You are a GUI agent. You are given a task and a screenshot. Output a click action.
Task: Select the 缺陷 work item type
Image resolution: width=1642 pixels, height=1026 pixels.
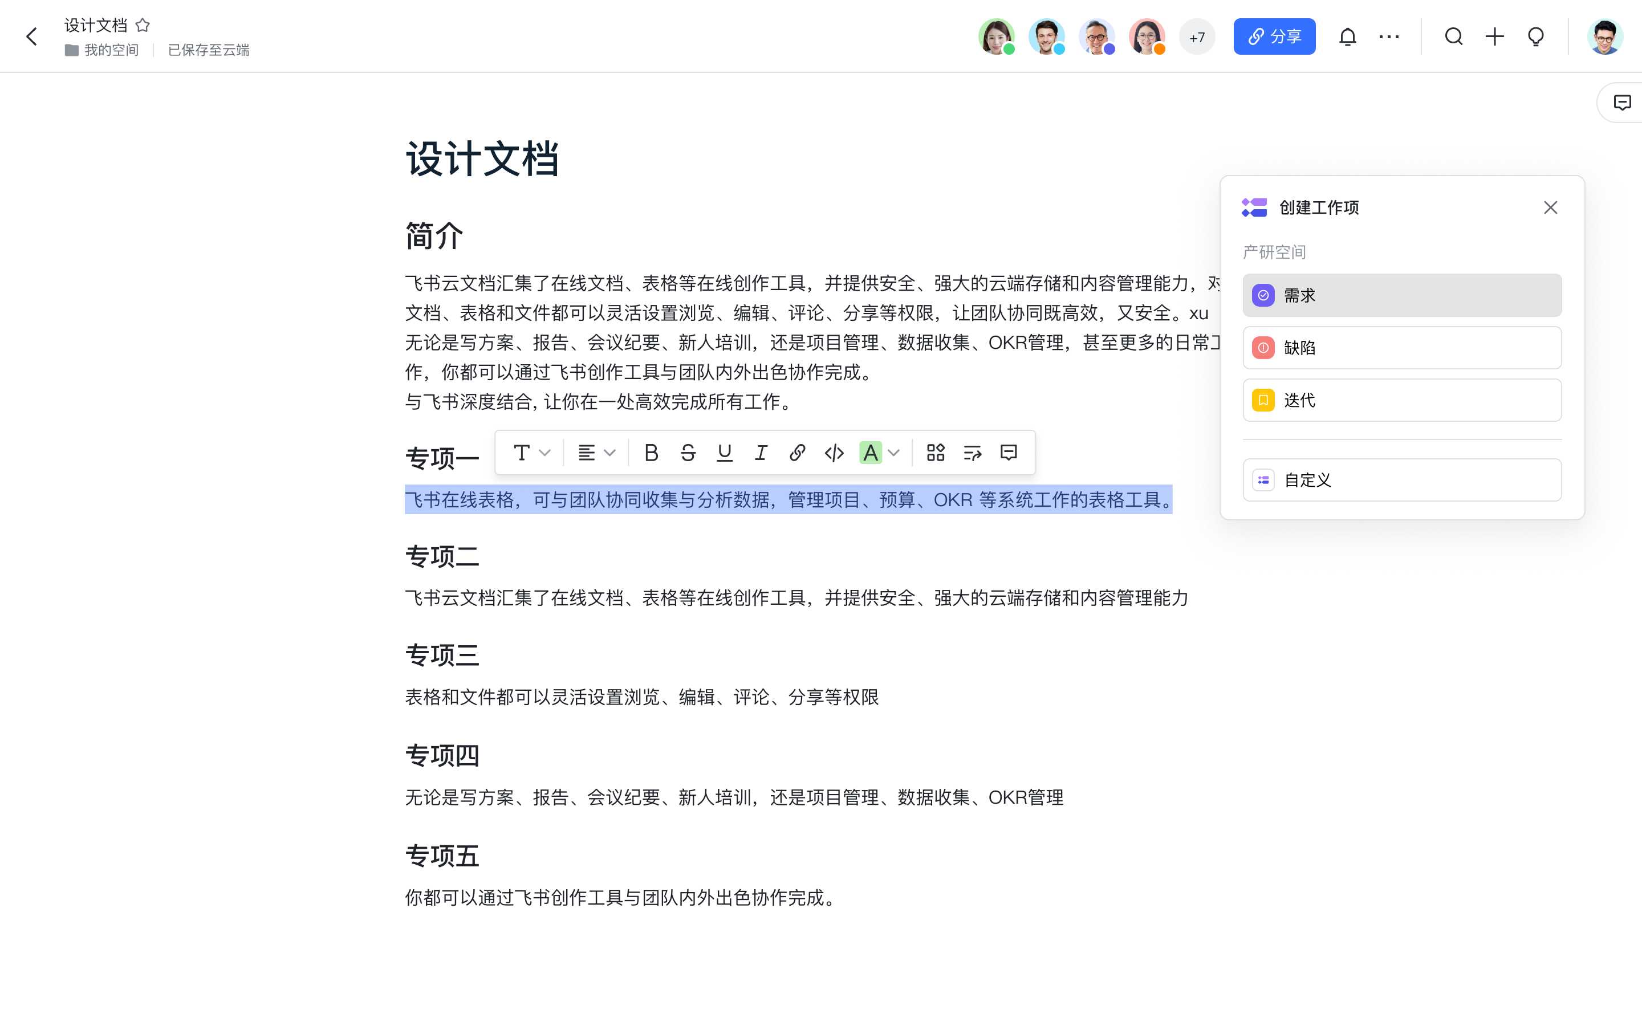[1402, 348]
